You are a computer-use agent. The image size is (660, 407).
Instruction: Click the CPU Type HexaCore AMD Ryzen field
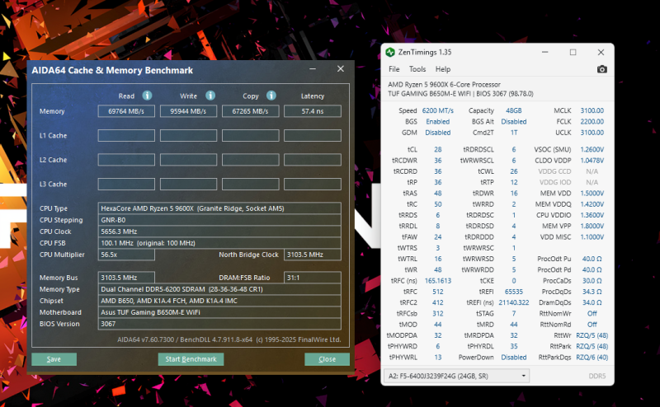click(x=219, y=208)
